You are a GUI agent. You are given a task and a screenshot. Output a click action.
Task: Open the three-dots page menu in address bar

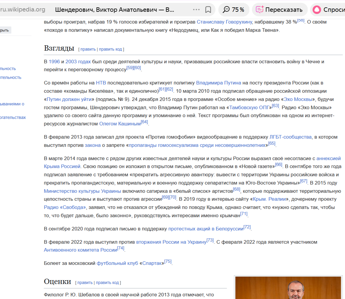click(x=196, y=10)
